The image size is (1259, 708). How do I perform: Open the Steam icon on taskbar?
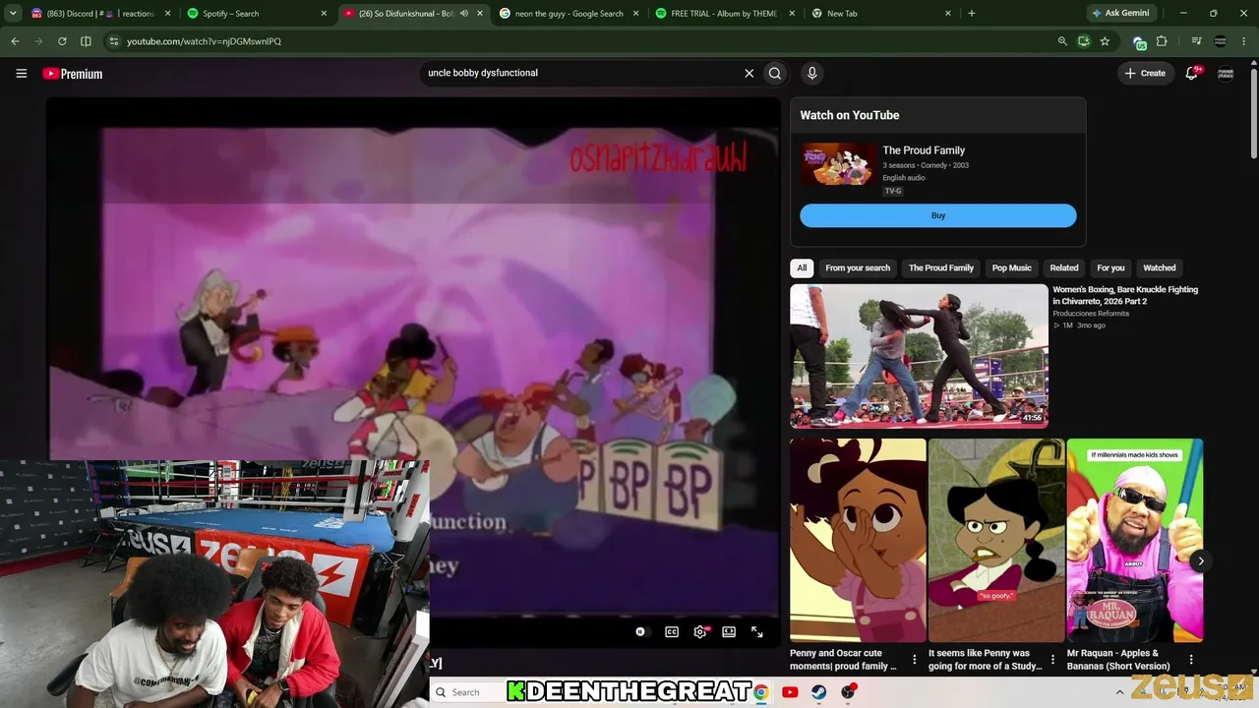(x=819, y=692)
